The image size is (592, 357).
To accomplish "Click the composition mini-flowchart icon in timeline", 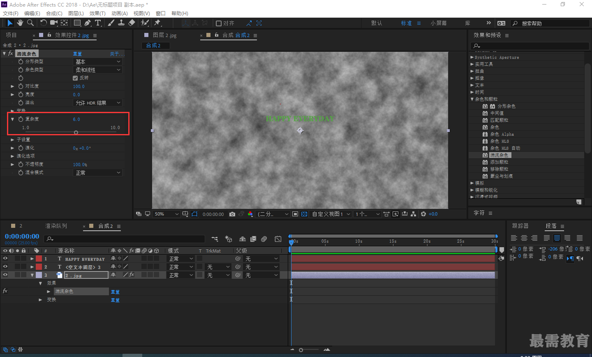I will [x=215, y=239].
